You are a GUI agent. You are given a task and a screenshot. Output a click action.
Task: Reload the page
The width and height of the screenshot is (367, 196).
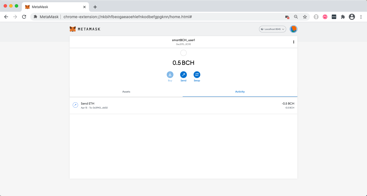(24, 17)
